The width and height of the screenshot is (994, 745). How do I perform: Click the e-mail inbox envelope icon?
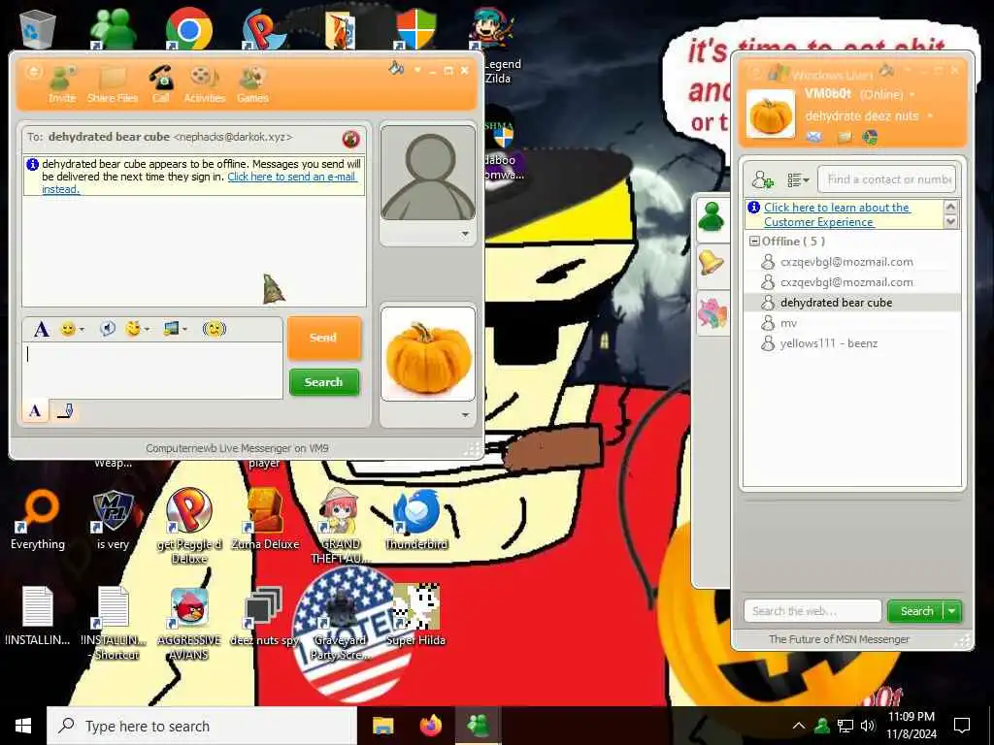(x=814, y=136)
